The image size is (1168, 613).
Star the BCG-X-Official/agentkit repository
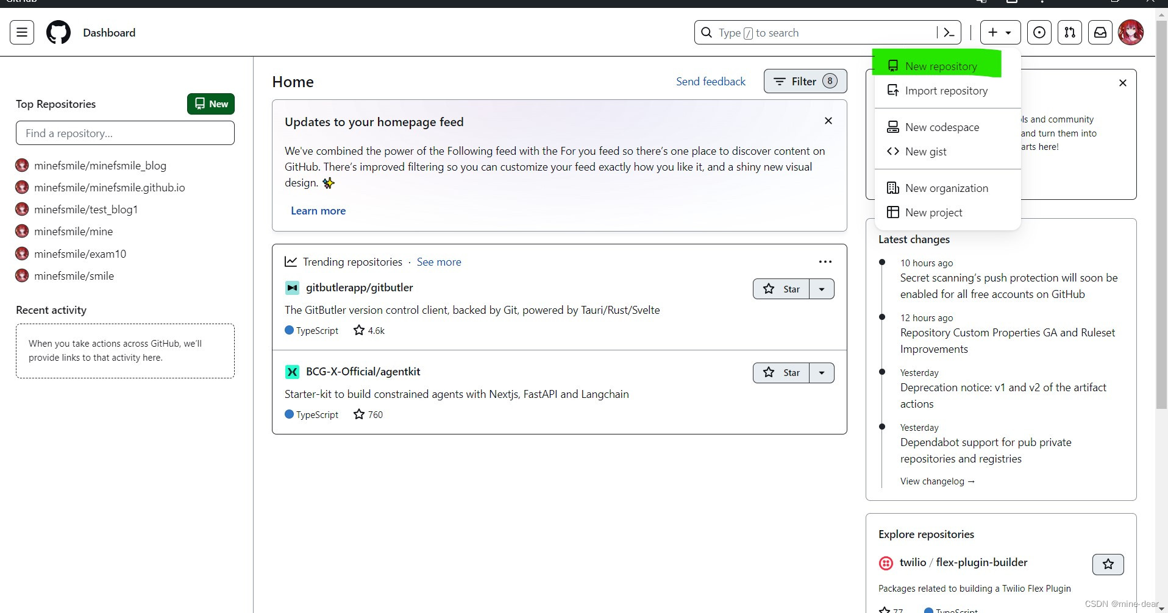coord(782,373)
